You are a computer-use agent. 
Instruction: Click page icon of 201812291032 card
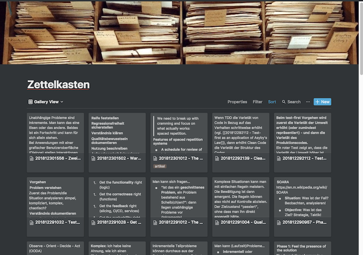point(31,223)
